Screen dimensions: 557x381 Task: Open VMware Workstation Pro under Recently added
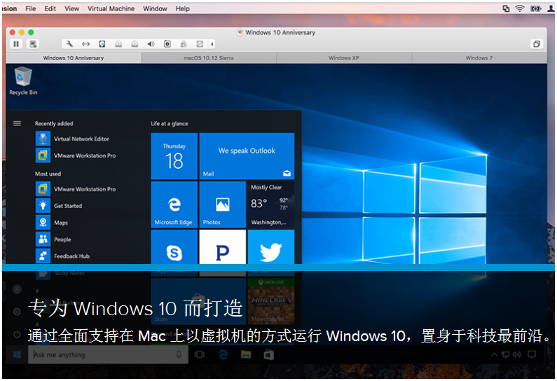tap(76, 155)
